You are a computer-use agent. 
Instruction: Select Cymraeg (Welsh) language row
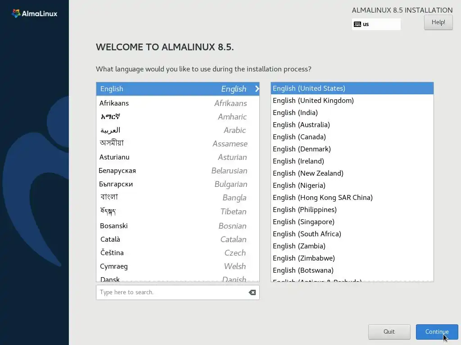[x=177, y=266]
